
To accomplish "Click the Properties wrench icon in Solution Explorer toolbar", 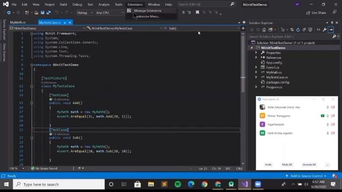I will [x=324, y=30].
